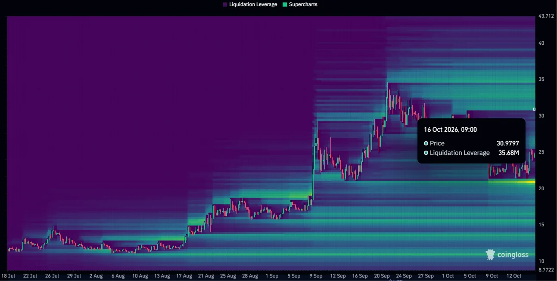Click the green Supercharts color swatch
The image size is (557, 281).
[285, 4]
